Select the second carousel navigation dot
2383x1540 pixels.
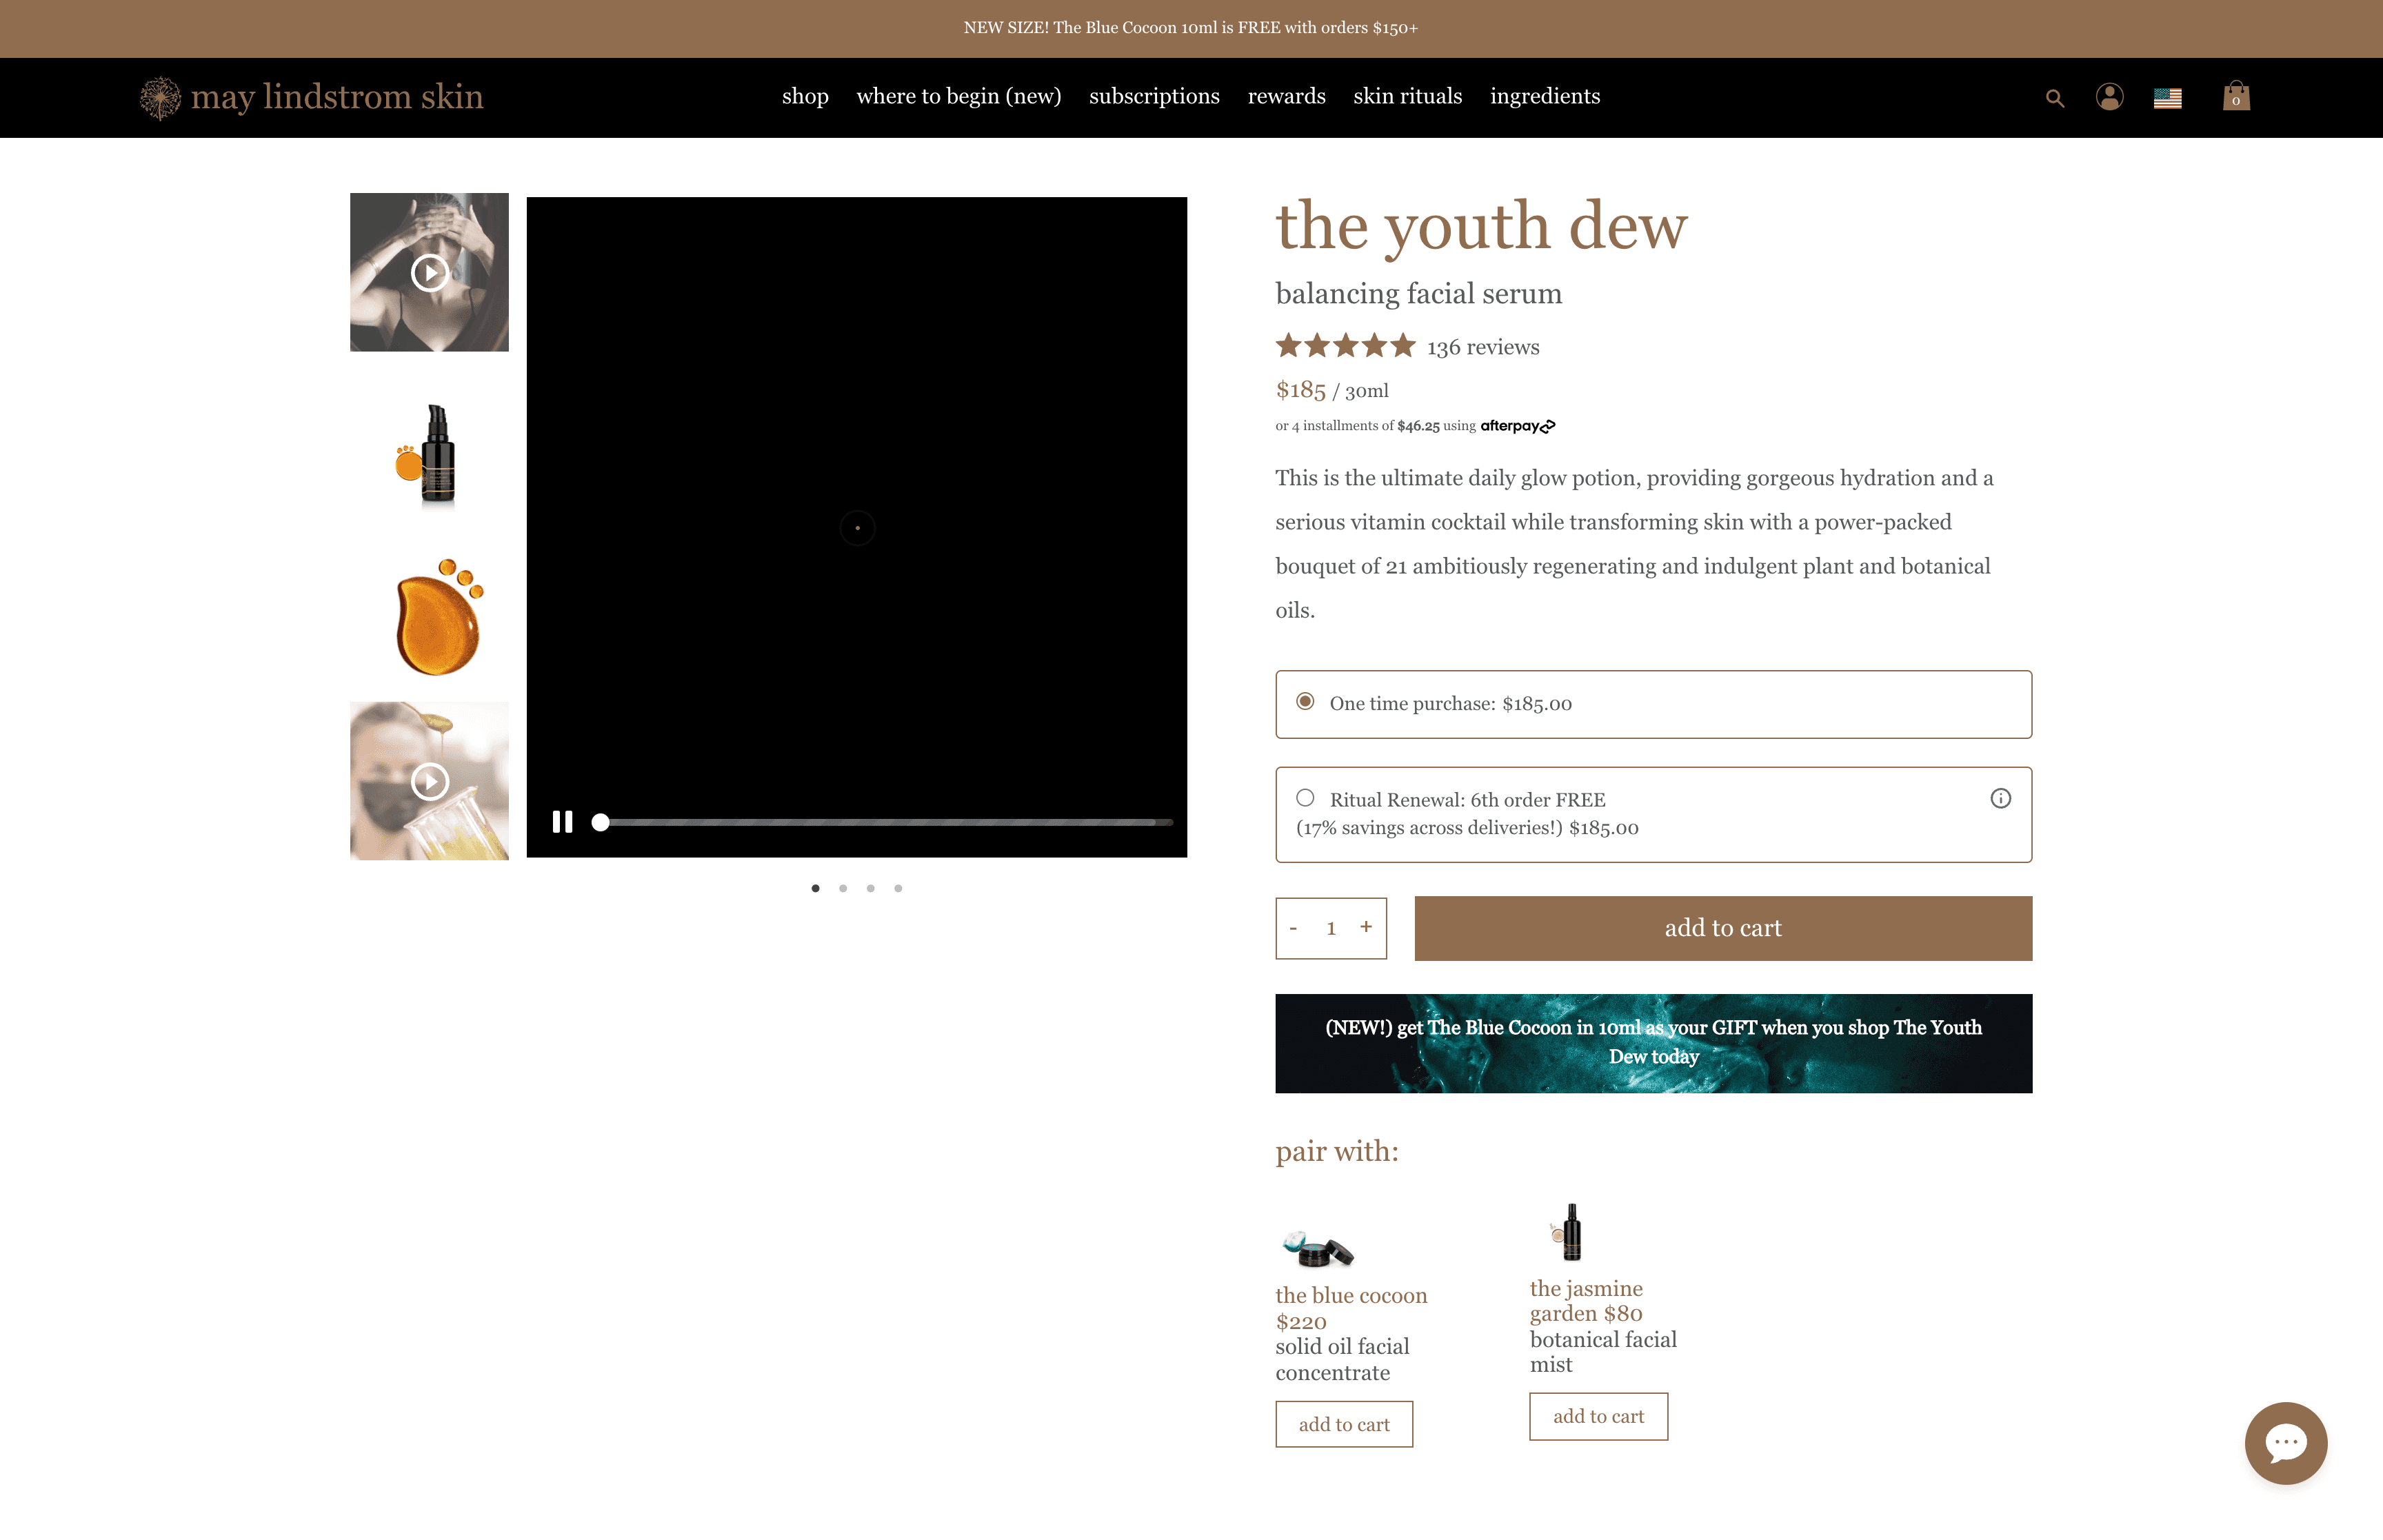coord(842,888)
